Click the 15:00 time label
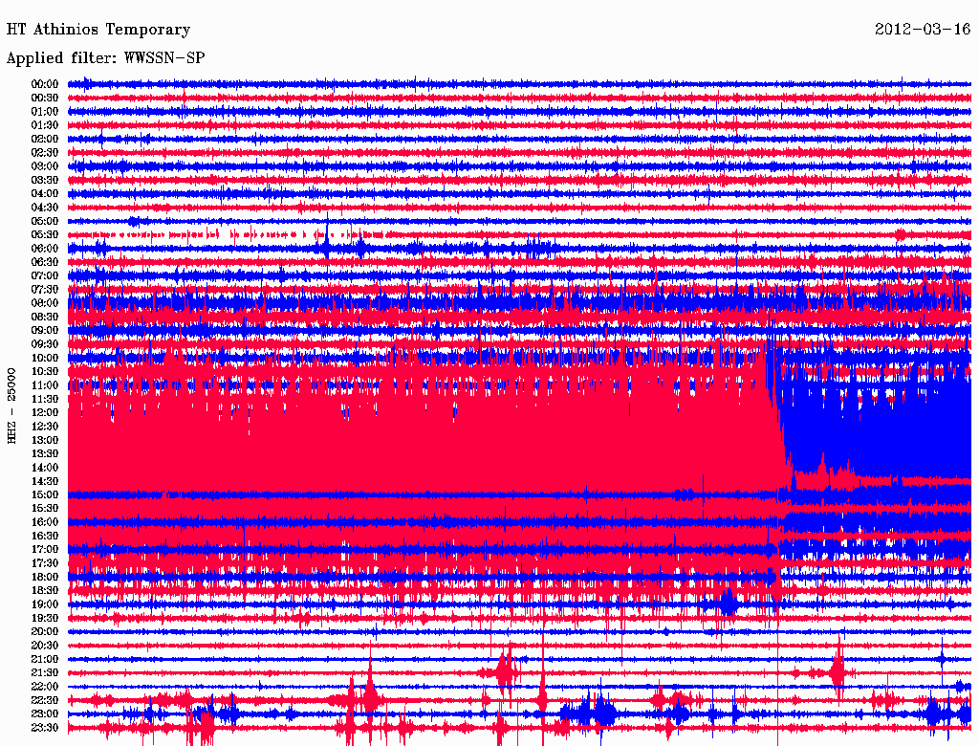This screenshot has height=746, width=979. (x=45, y=494)
